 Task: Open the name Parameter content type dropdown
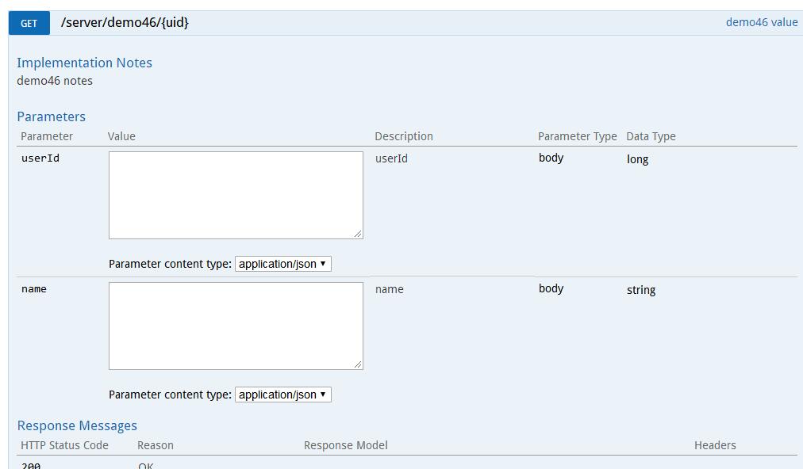click(282, 394)
